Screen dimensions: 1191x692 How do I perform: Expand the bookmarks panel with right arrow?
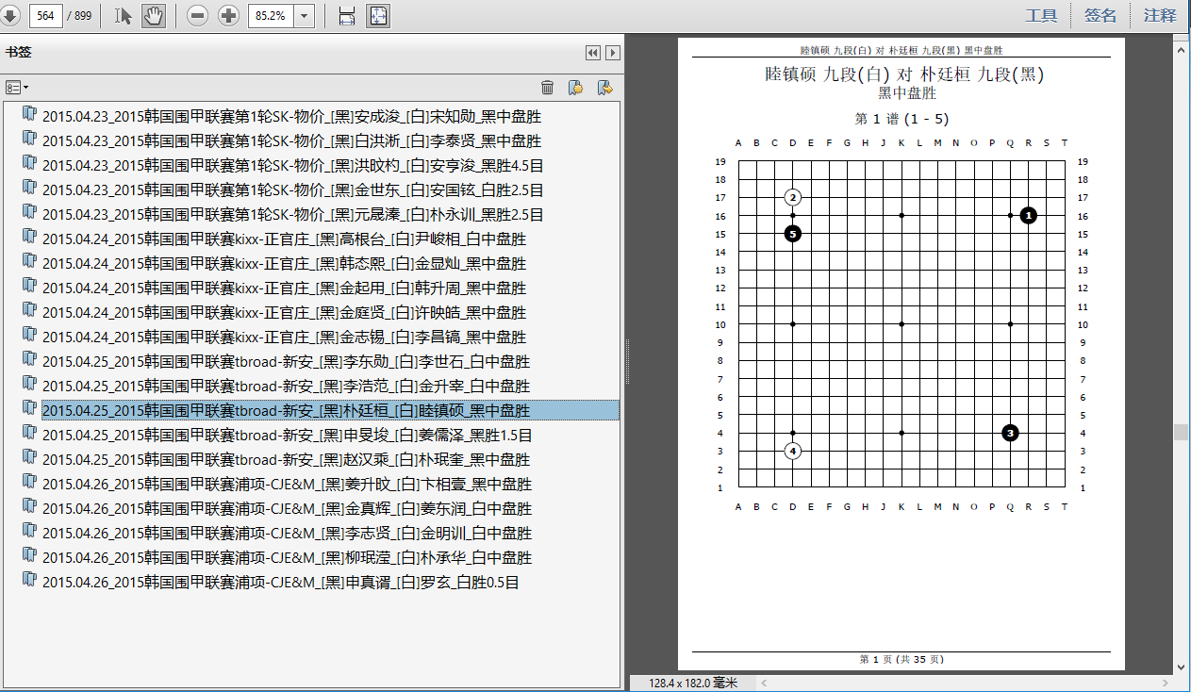(613, 53)
